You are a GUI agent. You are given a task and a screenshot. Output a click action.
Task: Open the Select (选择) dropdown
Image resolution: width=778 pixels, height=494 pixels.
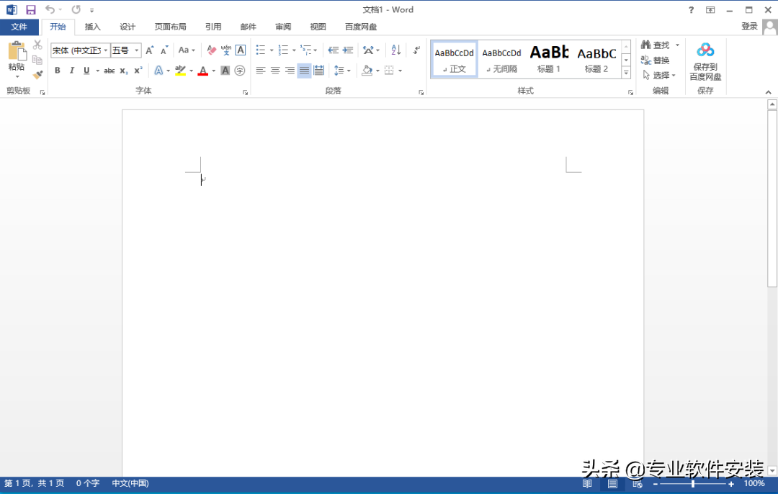(x=659, y=76)
